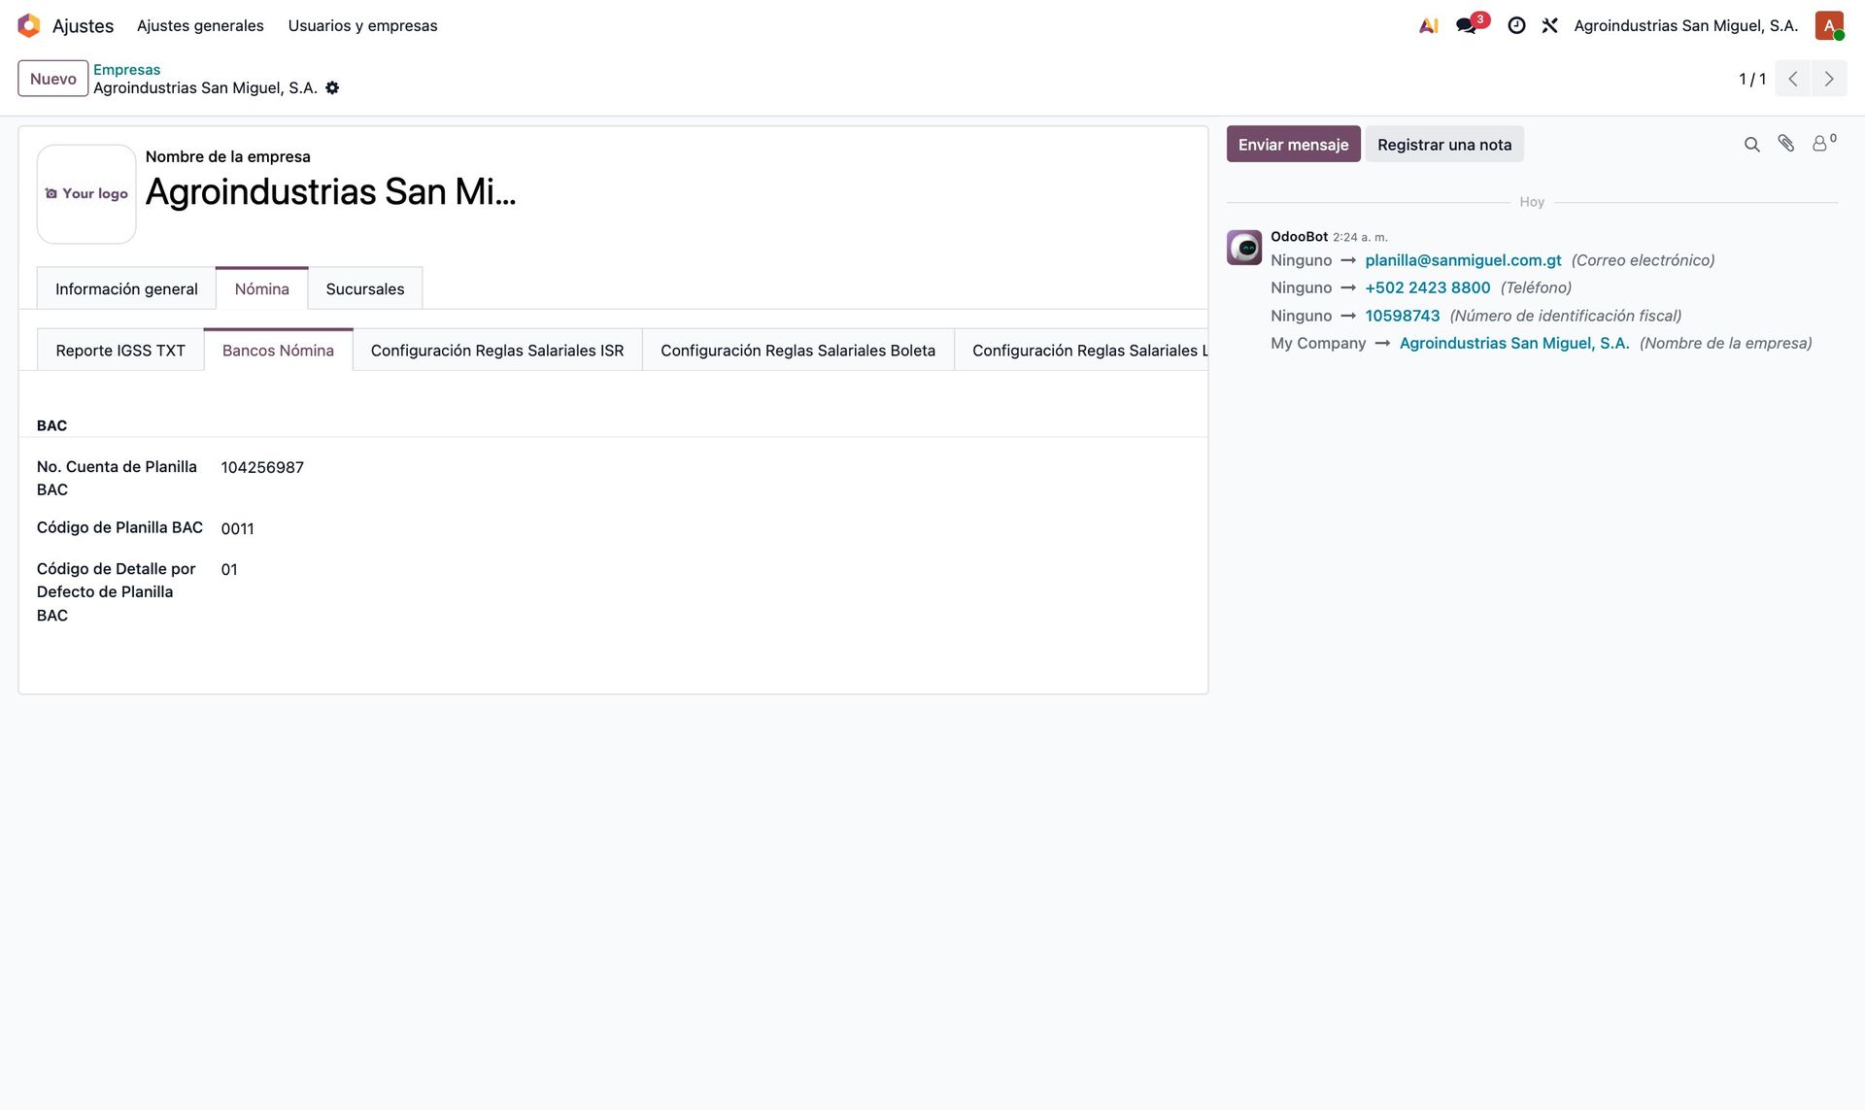
Task: Edit the company name title field
Action: (x=331, y=192)
